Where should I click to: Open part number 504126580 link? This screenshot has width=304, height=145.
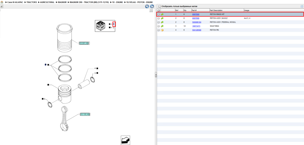point(197,30)
